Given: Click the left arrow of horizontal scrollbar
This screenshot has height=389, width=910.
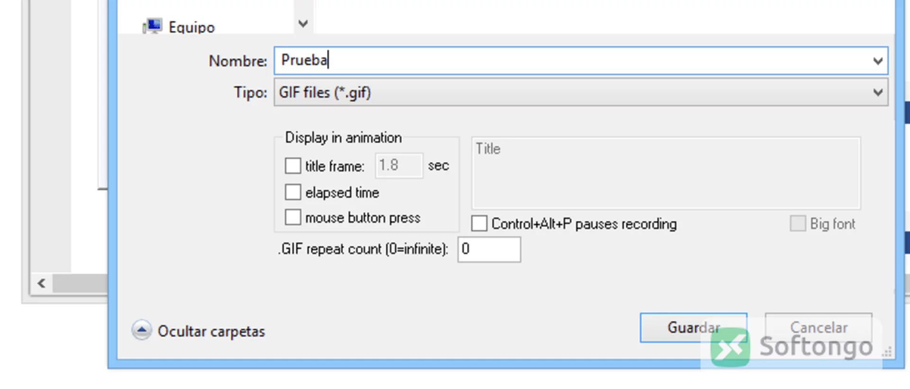Looking at the screenshot, I should pyautogui.click(x=41, y=283).
